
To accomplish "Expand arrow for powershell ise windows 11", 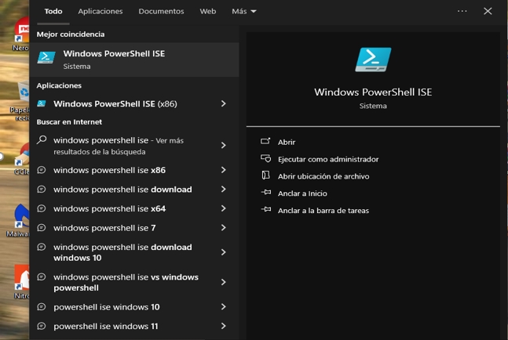I will point(223,326).
